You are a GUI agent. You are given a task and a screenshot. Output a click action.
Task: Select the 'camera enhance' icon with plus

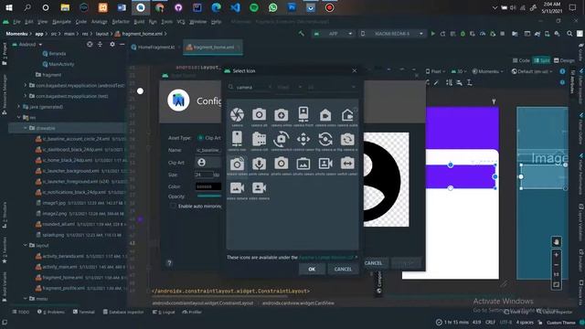tap(281, 115)
